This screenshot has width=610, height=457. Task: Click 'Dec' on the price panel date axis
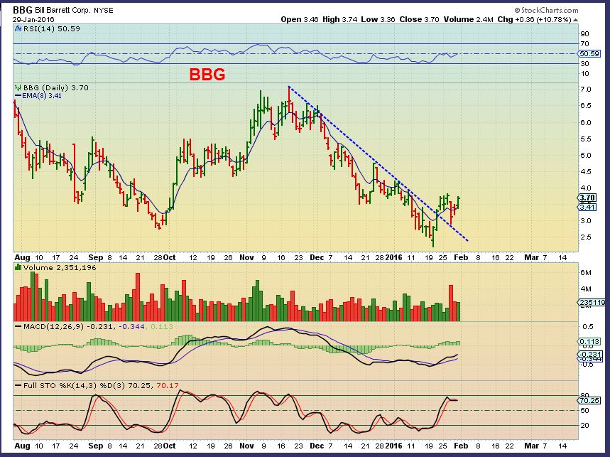pyautogui.click(x=317, y=258)
